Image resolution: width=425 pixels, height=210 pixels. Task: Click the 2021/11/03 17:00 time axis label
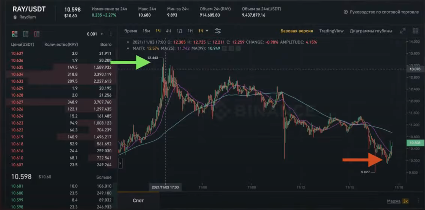pyautogui.click(x=165, y=187)
